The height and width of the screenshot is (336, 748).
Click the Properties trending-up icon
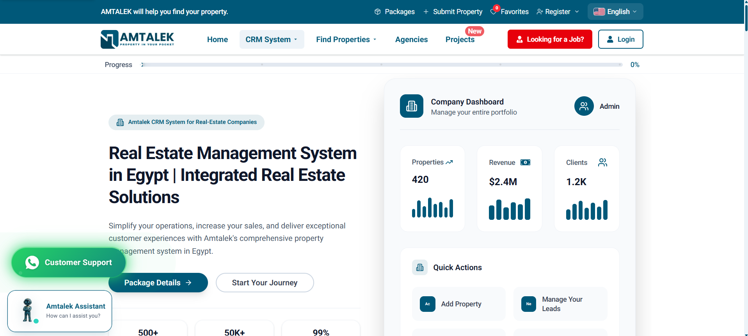click(450, 162)
